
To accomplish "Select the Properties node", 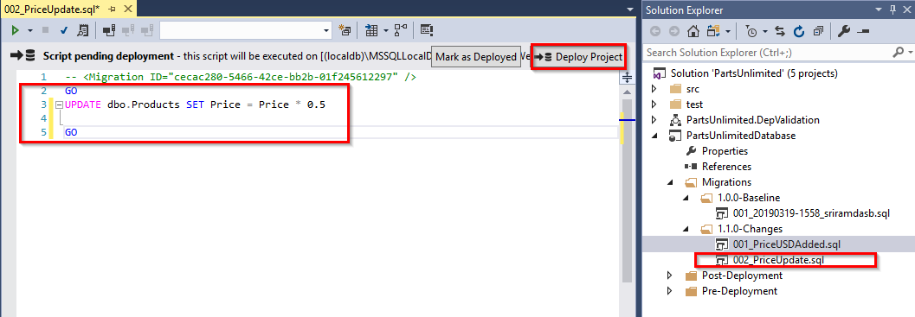I will pos(725,151).
